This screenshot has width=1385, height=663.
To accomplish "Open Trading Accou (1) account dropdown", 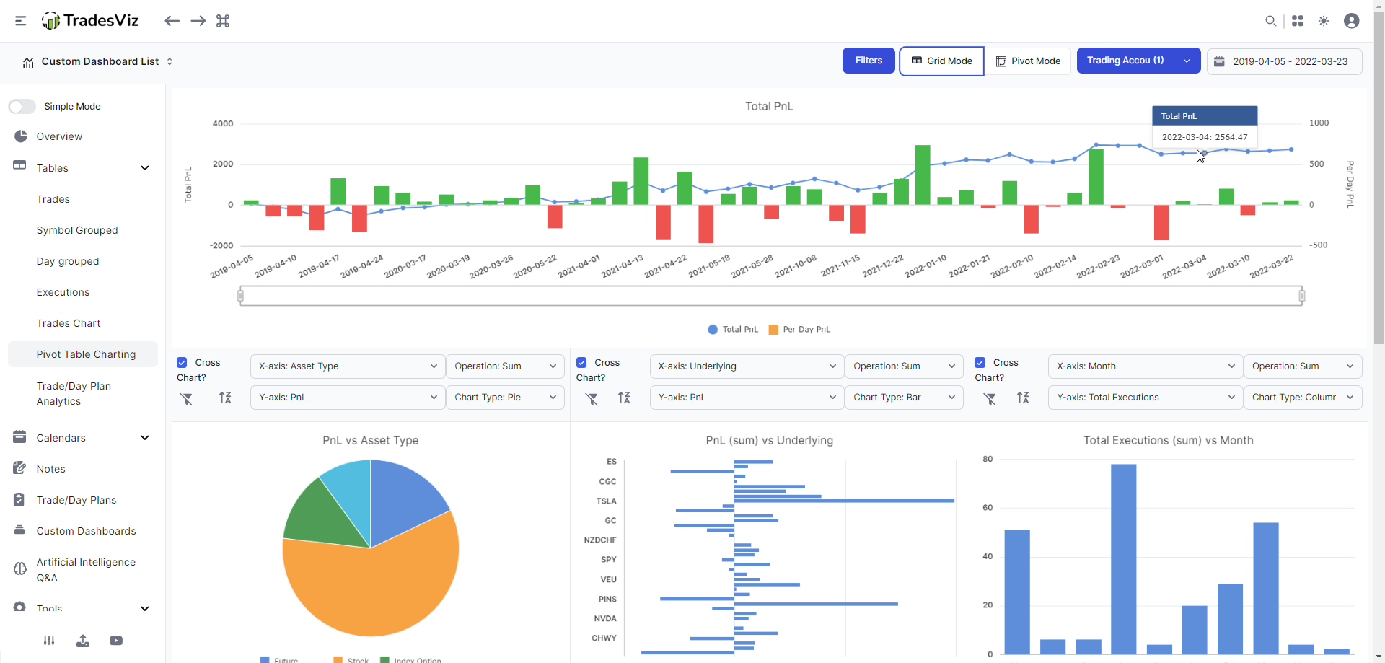I will click(1138, 61).
